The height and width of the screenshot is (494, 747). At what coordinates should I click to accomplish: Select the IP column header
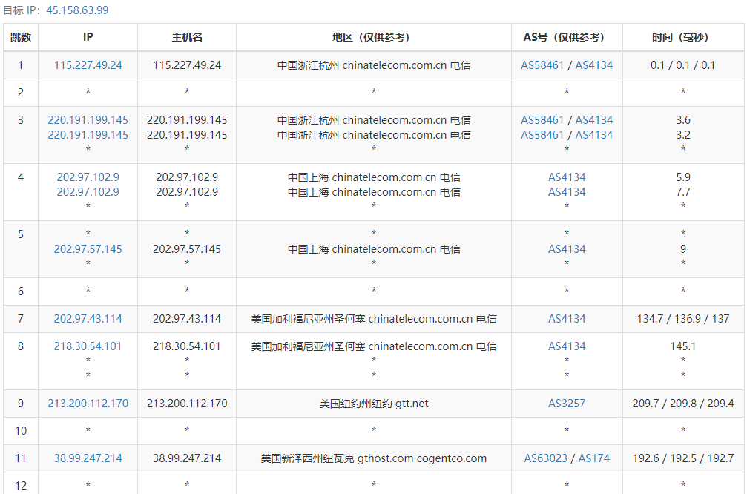[88, 37]
